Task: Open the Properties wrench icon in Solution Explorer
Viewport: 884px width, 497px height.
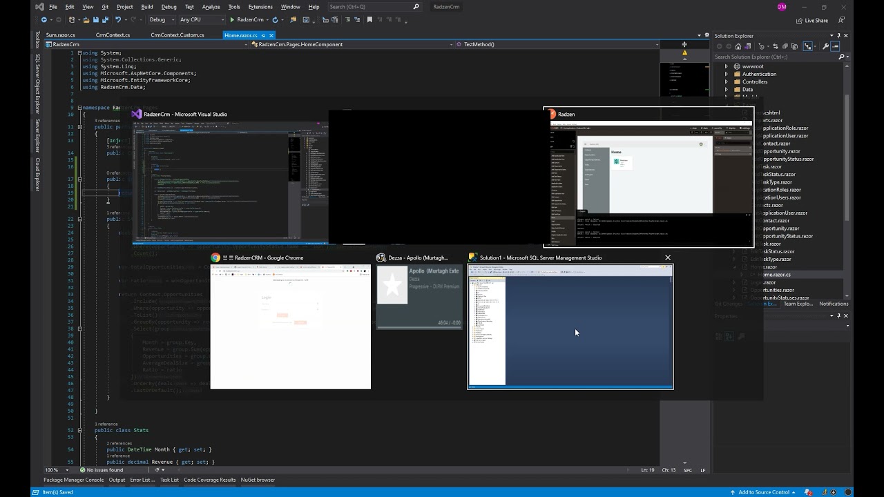Action: click(825, 46)
